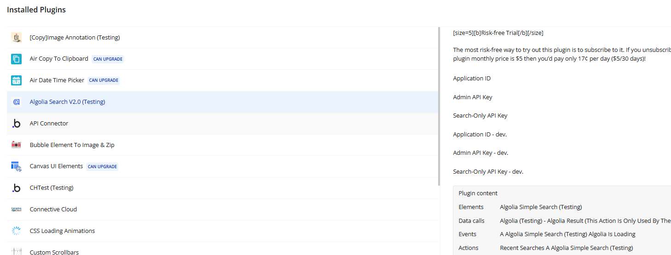This screenshot has width=671, height=255.
Task: Click the CHTest plugin icon
Action: (17, 188)
